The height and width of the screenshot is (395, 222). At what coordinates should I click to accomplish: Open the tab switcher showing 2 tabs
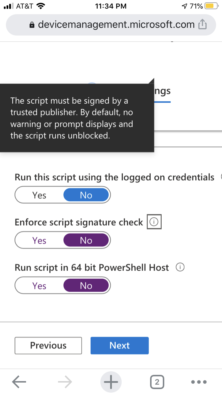pos(157,382)
